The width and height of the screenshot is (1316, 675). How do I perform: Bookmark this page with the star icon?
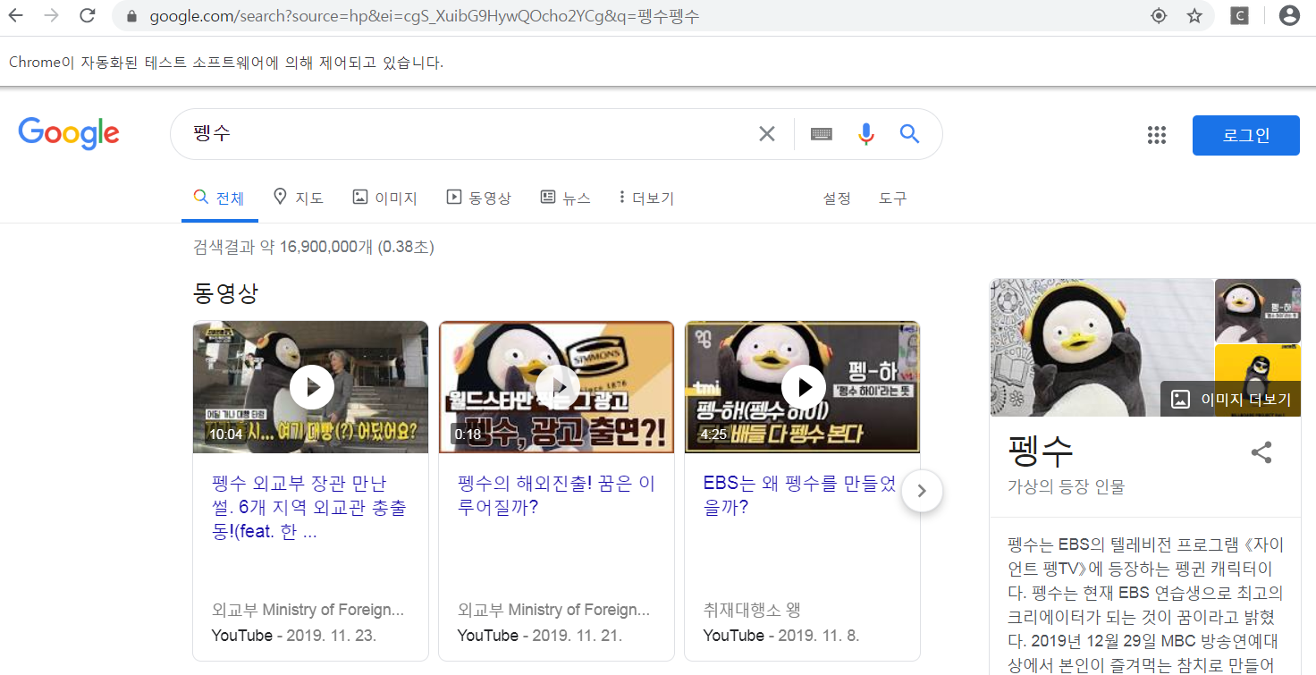click(x=1194, y=15)
